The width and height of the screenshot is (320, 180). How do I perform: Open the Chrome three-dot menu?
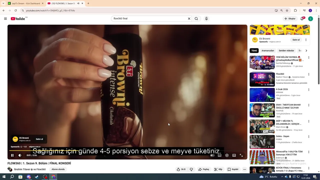pos(316,10)
